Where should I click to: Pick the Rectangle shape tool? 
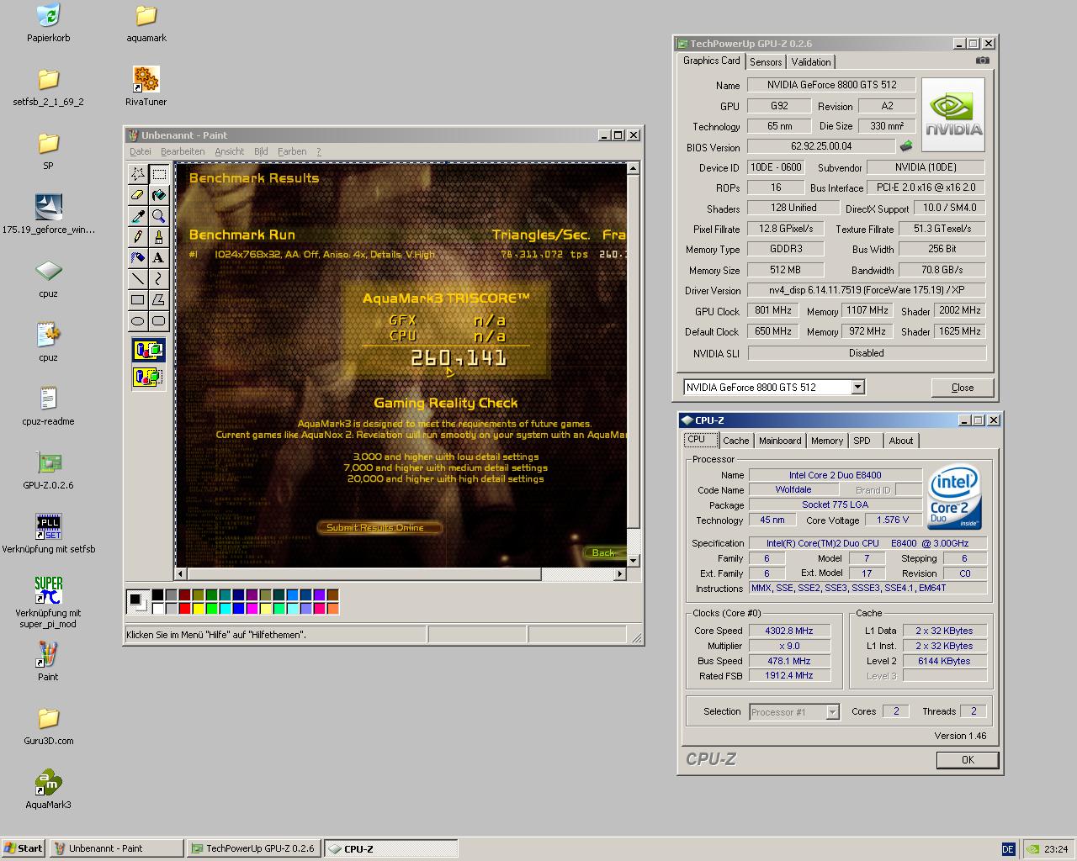point(138,300)
